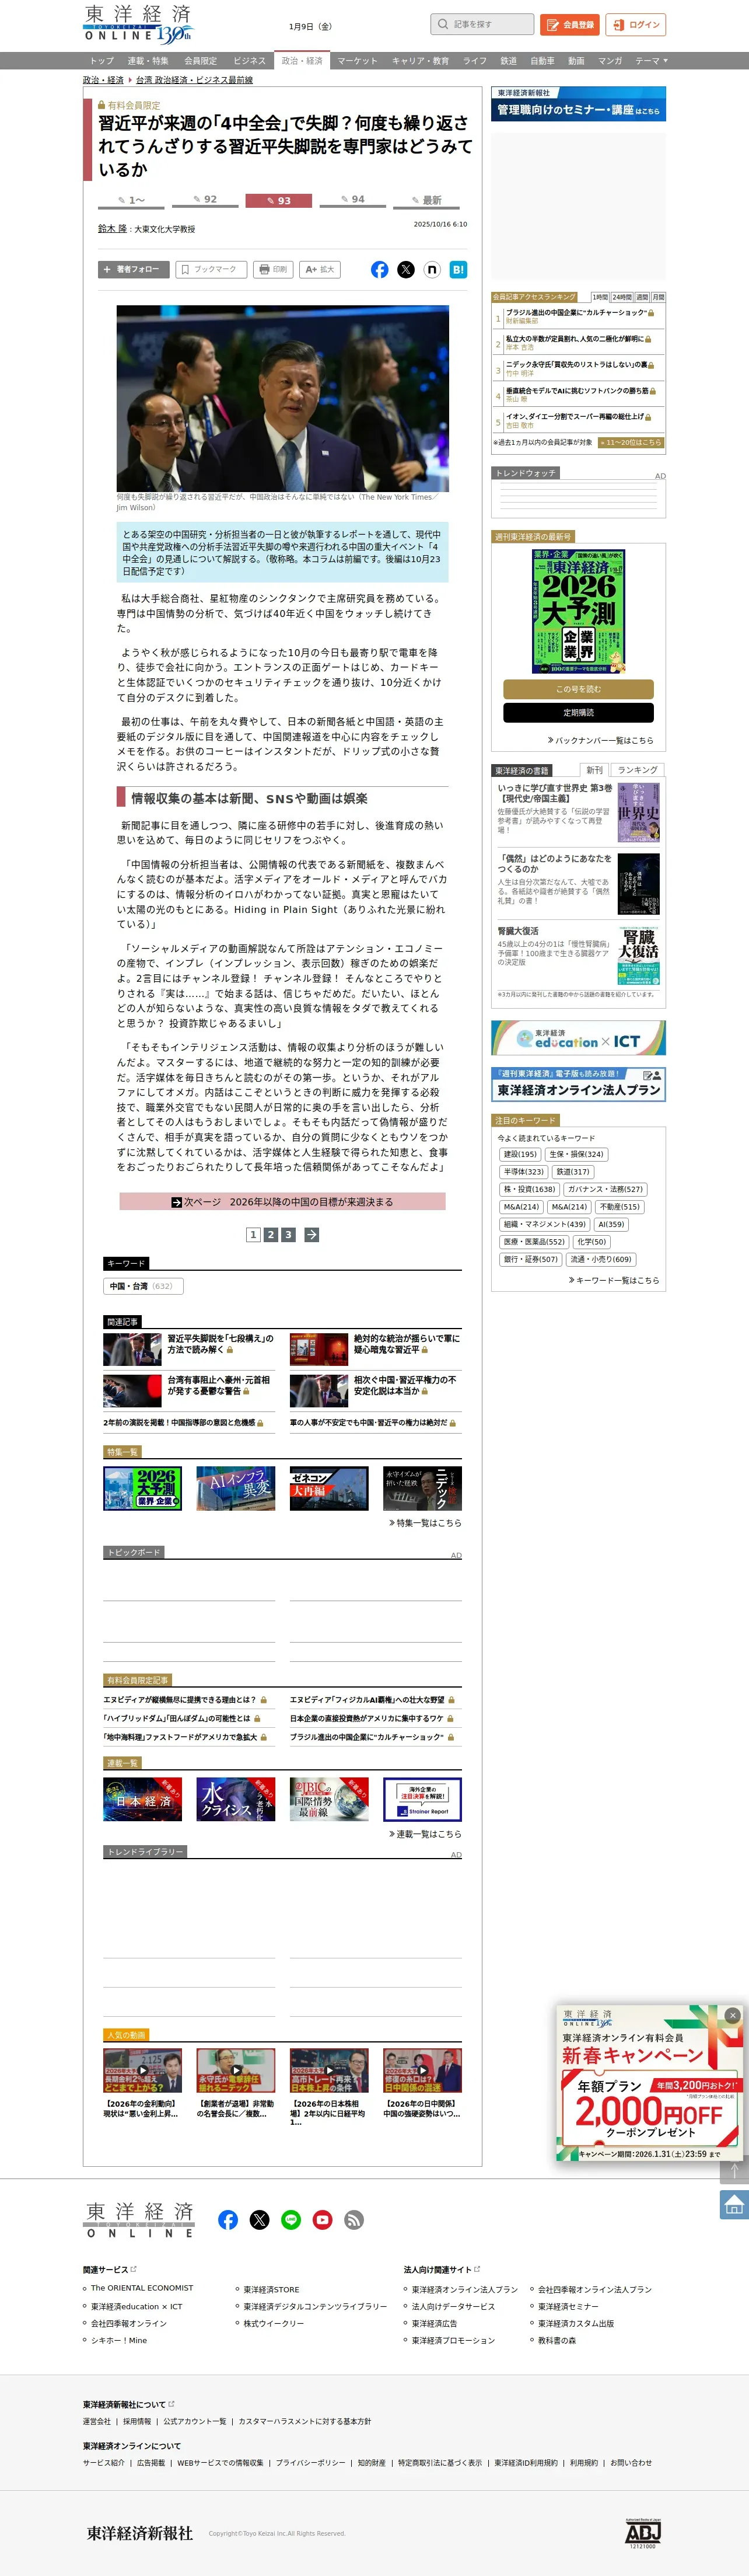Switch ranking to 週間 tab
The height and width of the screenshot is (2576, 749).
click(x=642, y=297)
